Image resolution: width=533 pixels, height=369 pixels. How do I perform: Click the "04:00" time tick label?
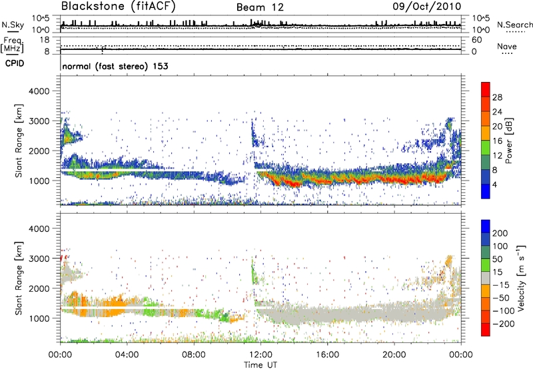coord(127,355)
